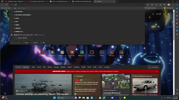Open the Sports feed category
179x100 pixels.
click(x=39, y=67)
